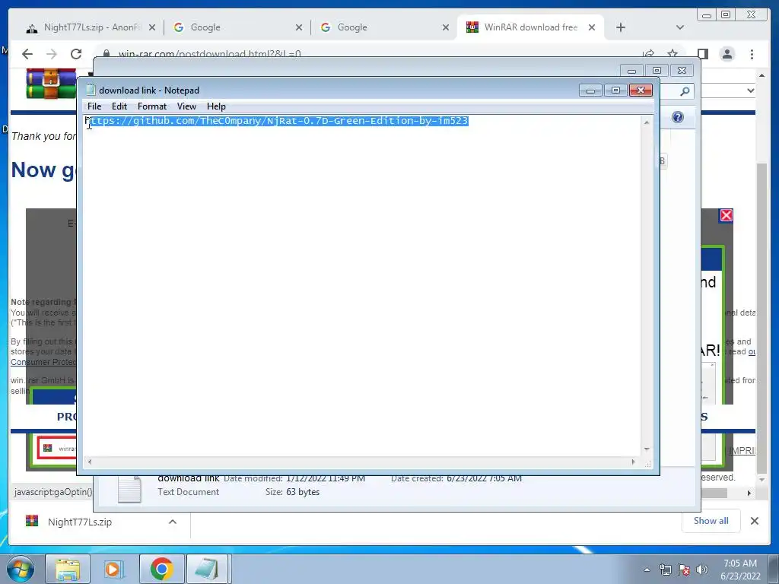Click Explorer window search magnifier icon
The image size is (779, 584).
685,91
